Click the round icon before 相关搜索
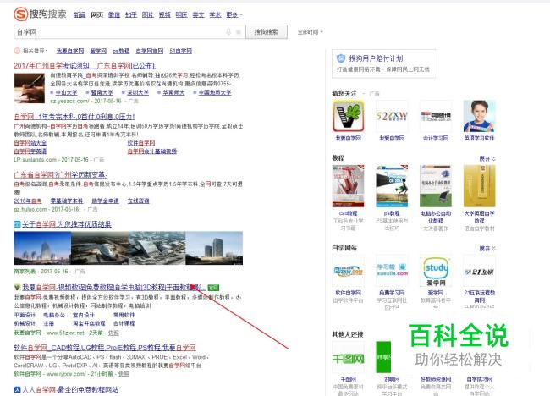 [x=17, y=51]
